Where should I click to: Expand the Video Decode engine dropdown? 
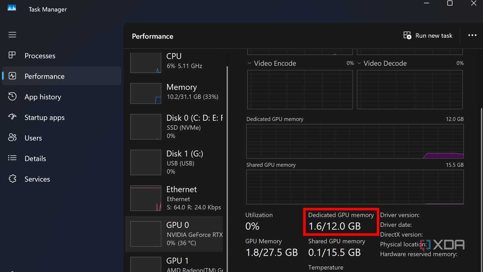pyautogui.click(x=359, y=63)
